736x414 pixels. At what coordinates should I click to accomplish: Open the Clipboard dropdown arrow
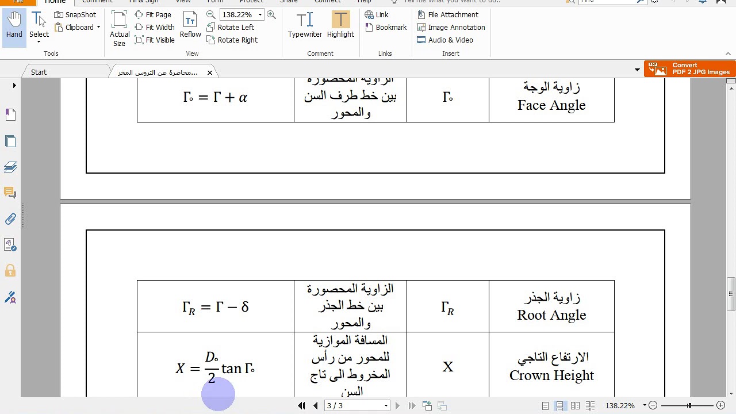click(x=98, y=28)
